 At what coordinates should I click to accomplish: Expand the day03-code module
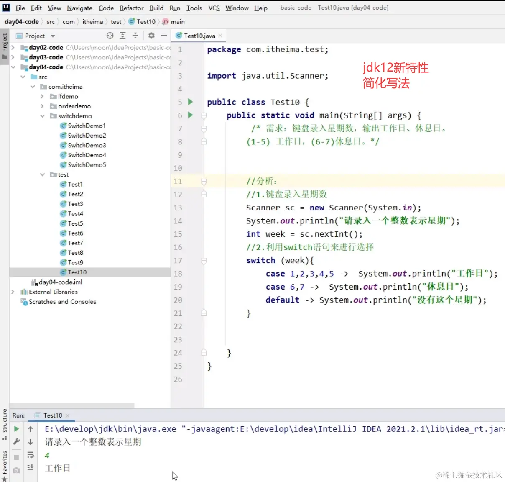click(x=13, y=57)
